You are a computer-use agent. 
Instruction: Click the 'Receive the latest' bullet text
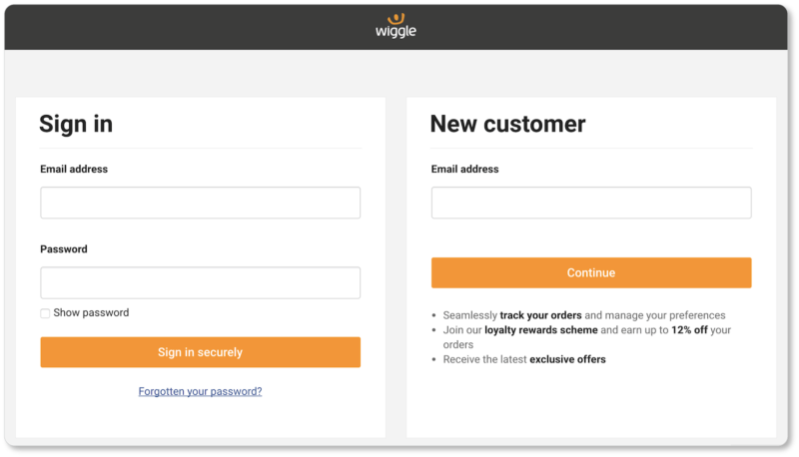(485, 359)
